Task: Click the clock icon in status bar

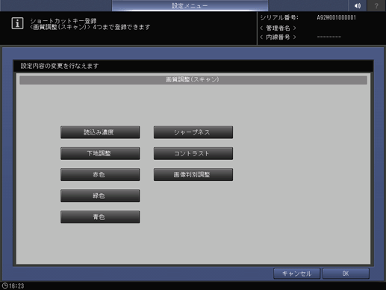Action: click(x=4, y=286)
